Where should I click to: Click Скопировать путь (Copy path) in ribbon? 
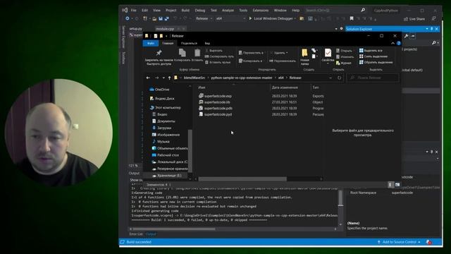tap(219, 56)
